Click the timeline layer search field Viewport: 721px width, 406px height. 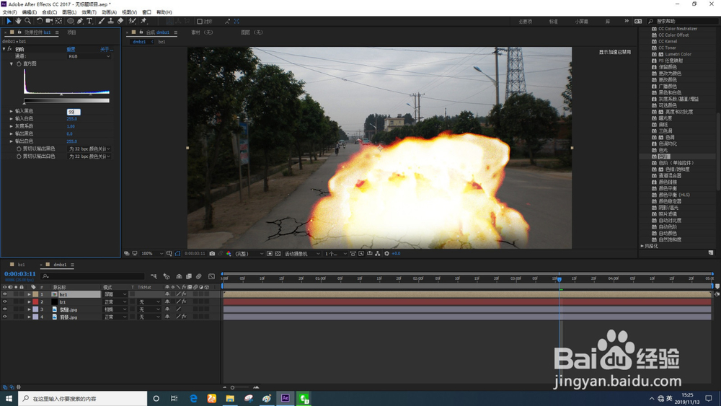(x=92, y=276)
